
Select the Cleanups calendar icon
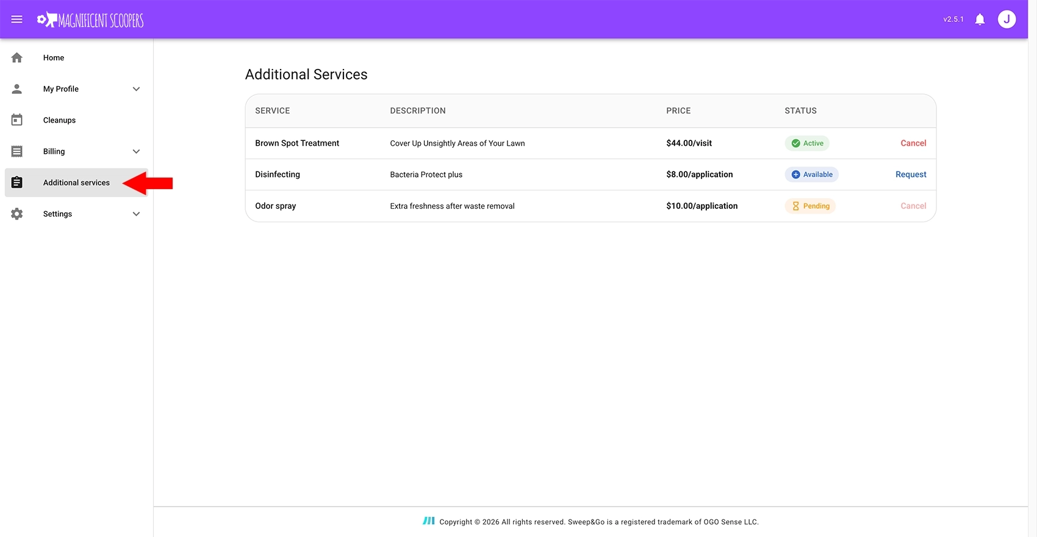click(17, 120)
